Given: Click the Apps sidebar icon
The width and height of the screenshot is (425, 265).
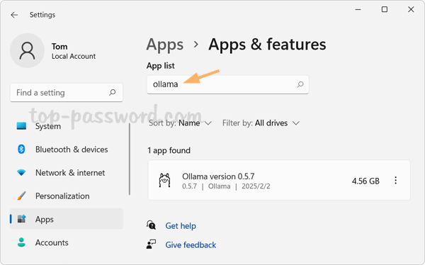Looking at the screenshot, I should [21, 219].
